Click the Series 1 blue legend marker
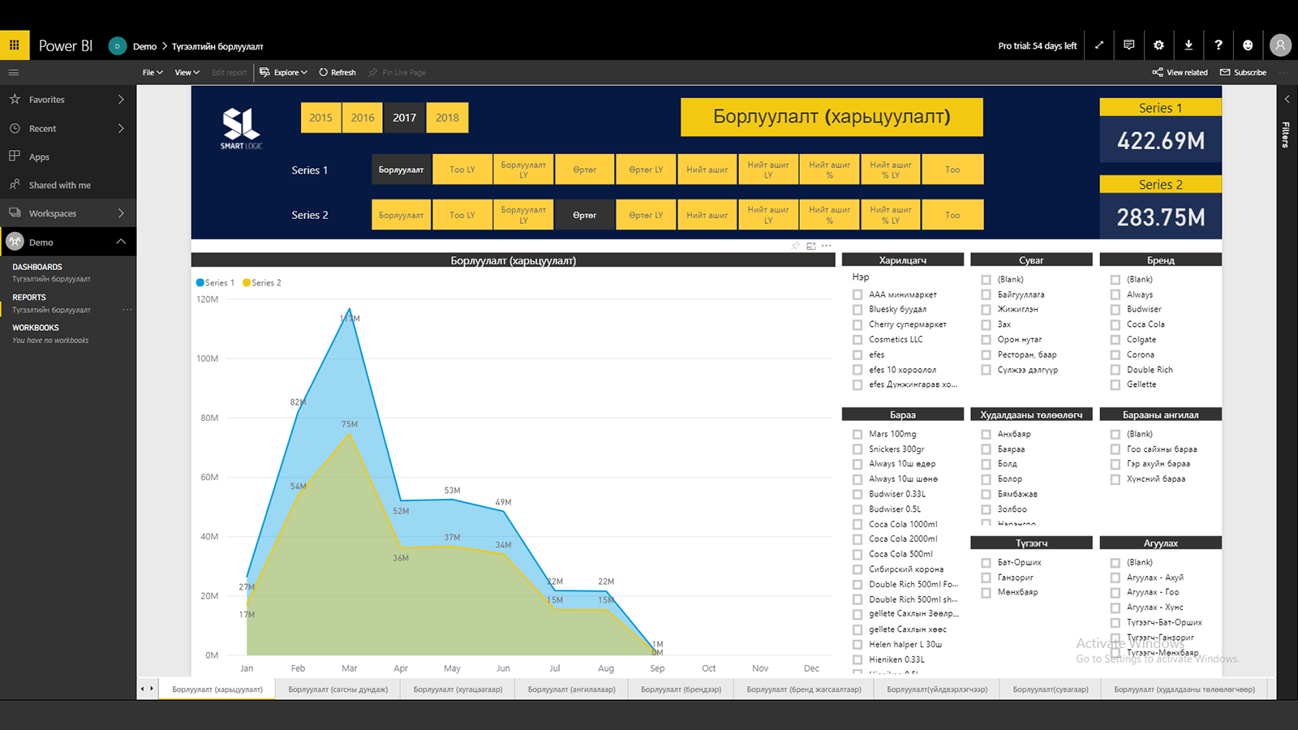 [x=200, y=283]
